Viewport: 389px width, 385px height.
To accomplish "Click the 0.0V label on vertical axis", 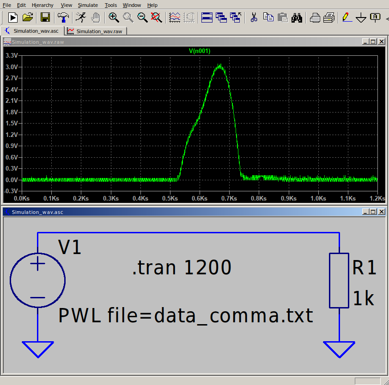I will point(12,180).
